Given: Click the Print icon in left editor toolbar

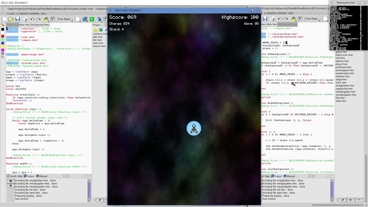Looking at the screenshot, I should click(x=25, y=19).
